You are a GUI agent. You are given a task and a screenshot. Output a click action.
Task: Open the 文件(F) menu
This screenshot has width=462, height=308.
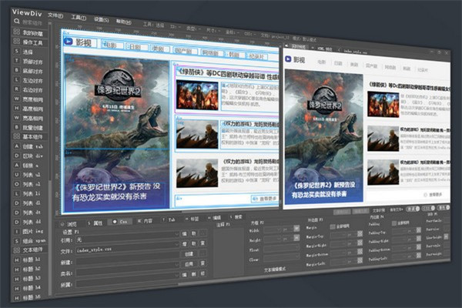tap(55, 15)
